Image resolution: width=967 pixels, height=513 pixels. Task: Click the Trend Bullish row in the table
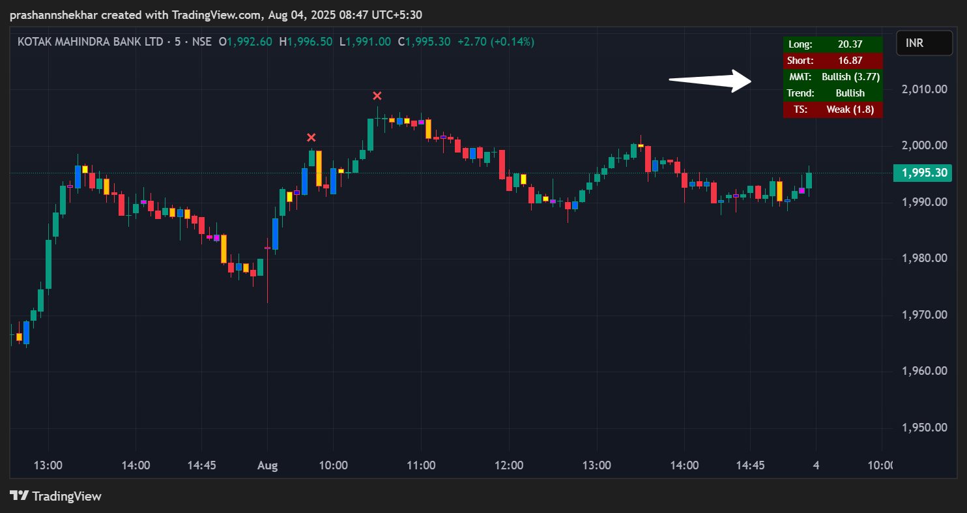point(833,93)
